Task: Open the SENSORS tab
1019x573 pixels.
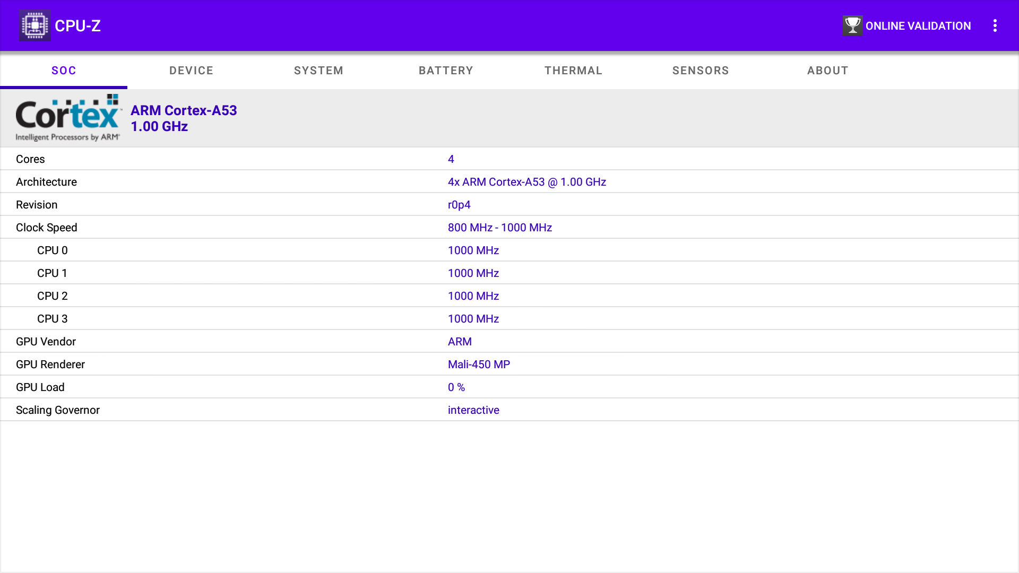Action: 701,71
